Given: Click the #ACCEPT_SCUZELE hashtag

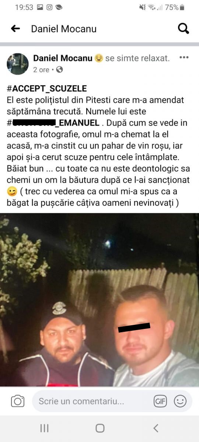Looking at the screenshot, I should [x=47, y=89].
